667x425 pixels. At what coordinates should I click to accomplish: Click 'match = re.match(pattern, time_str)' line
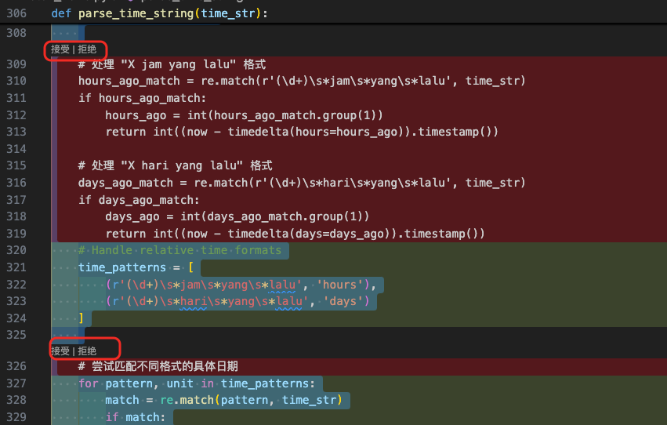point(223,400)
